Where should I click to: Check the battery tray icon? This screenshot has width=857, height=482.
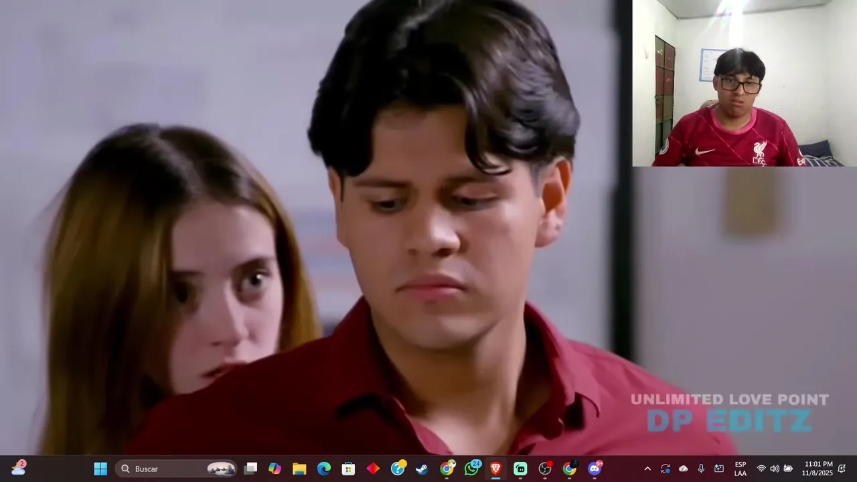point(788,469)
